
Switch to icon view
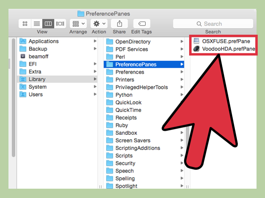pos(25,23)
